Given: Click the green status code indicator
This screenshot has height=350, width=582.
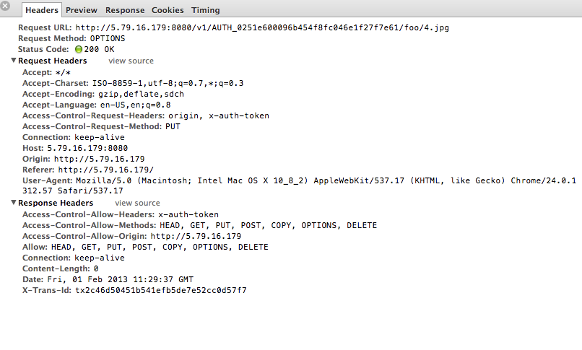Looking at the screenshot, I should (x=78, y=49).
